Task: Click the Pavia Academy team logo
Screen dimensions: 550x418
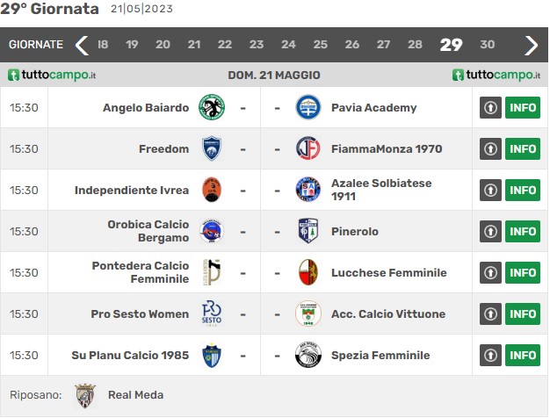Action: (308, 107)
